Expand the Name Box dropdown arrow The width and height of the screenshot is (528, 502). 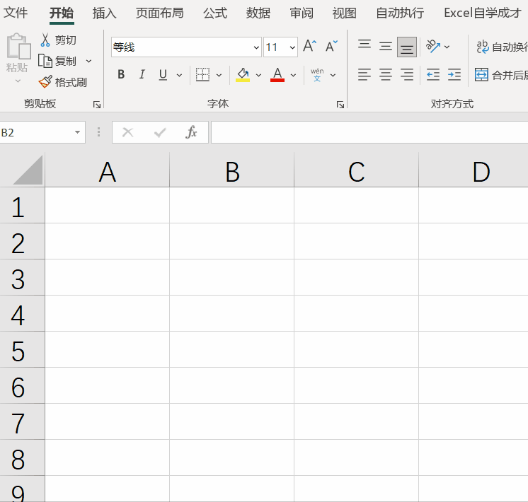(x=77, y=132)
